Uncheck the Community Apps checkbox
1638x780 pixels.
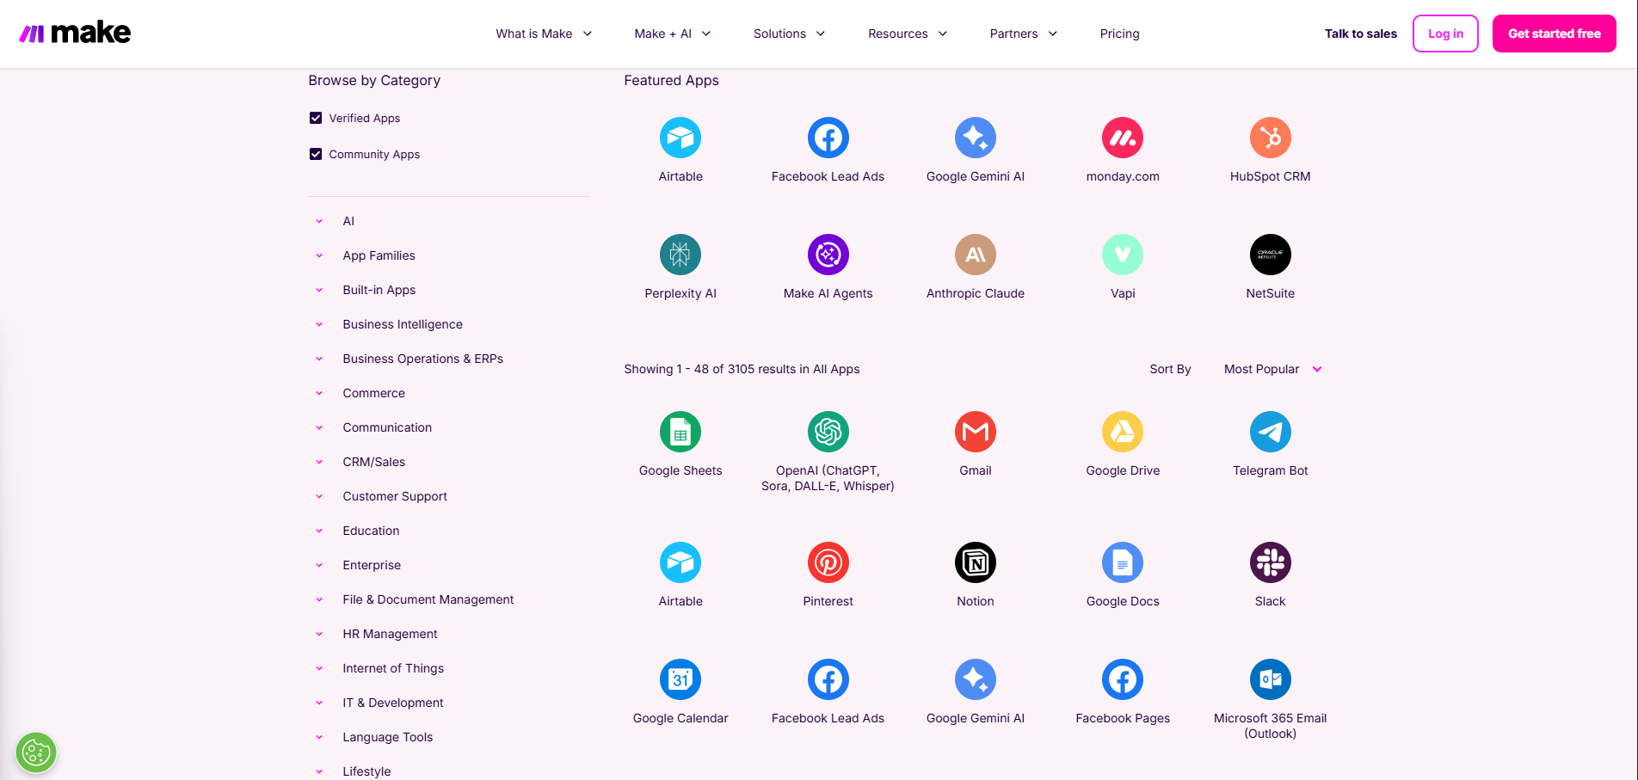[x=316, y=154]
